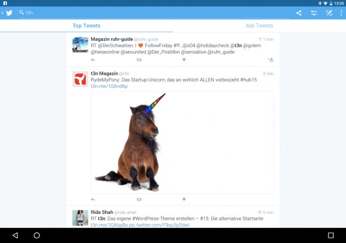
Task: Like the Magazin ruhr-guide tweet
Action: pos(184,59)
